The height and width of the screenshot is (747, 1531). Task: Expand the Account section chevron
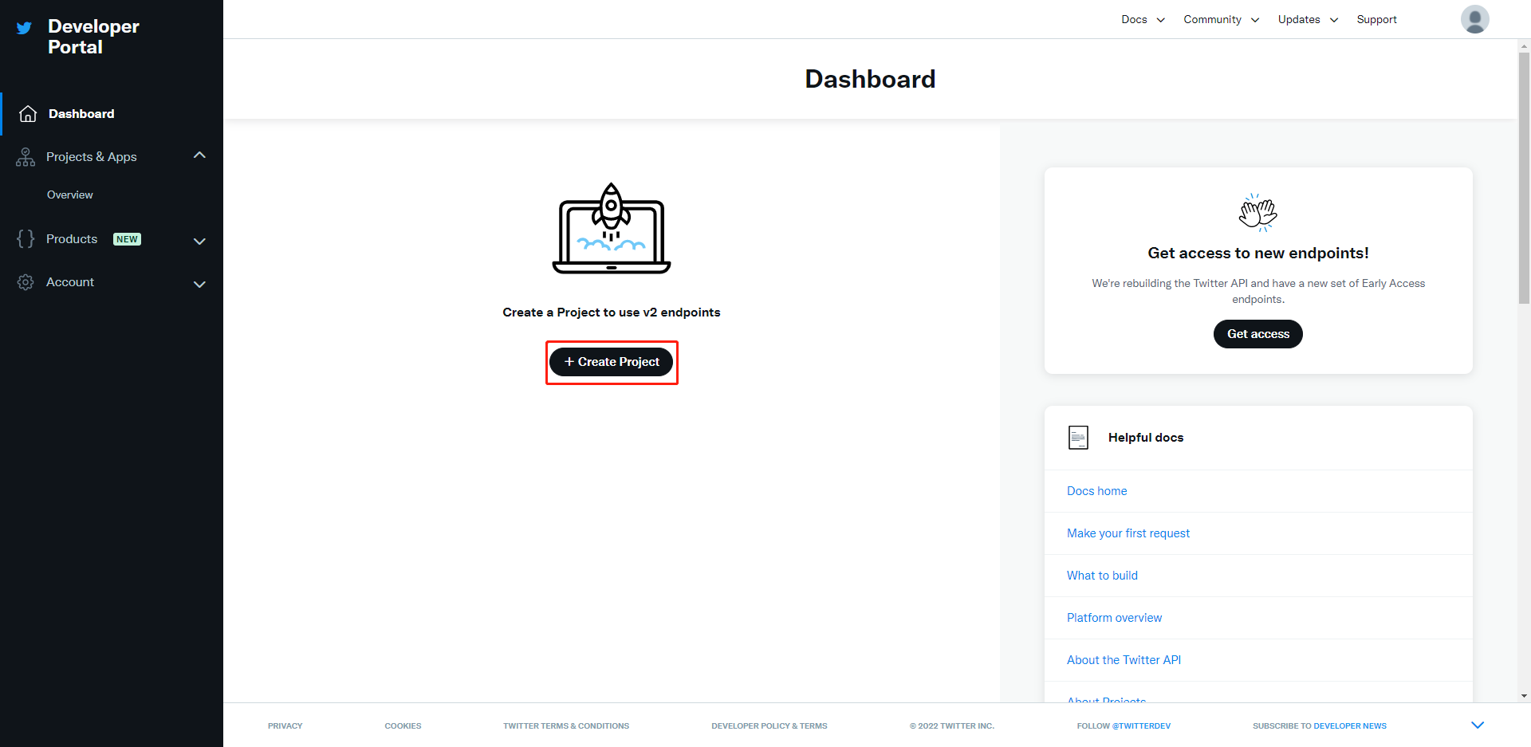[199, 284]
